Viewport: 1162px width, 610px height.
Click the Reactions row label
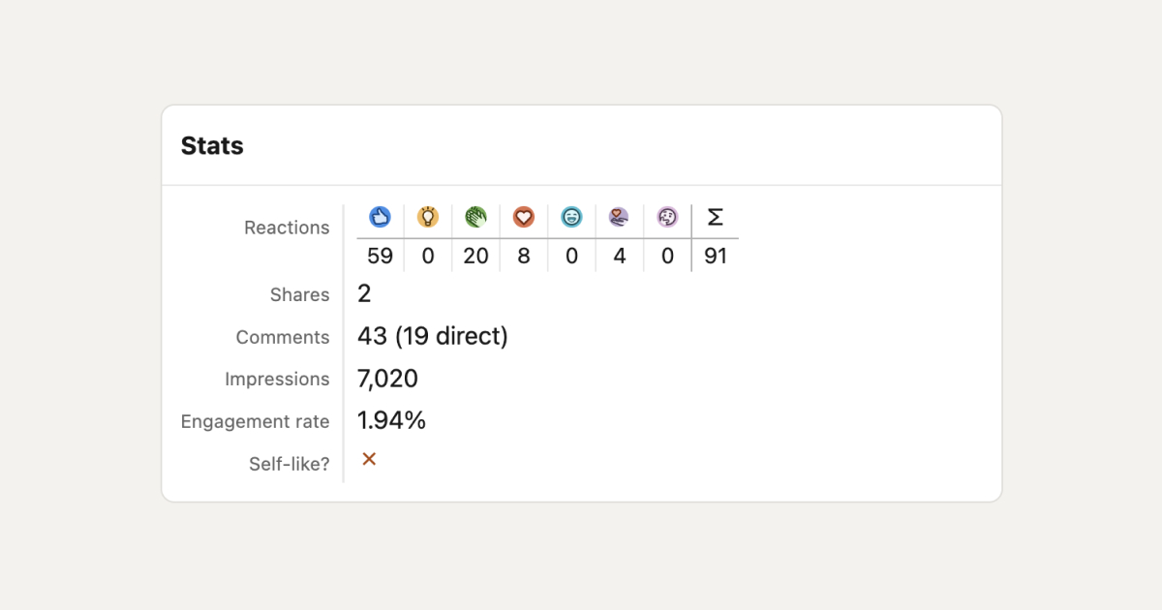[x=287, y=228]
